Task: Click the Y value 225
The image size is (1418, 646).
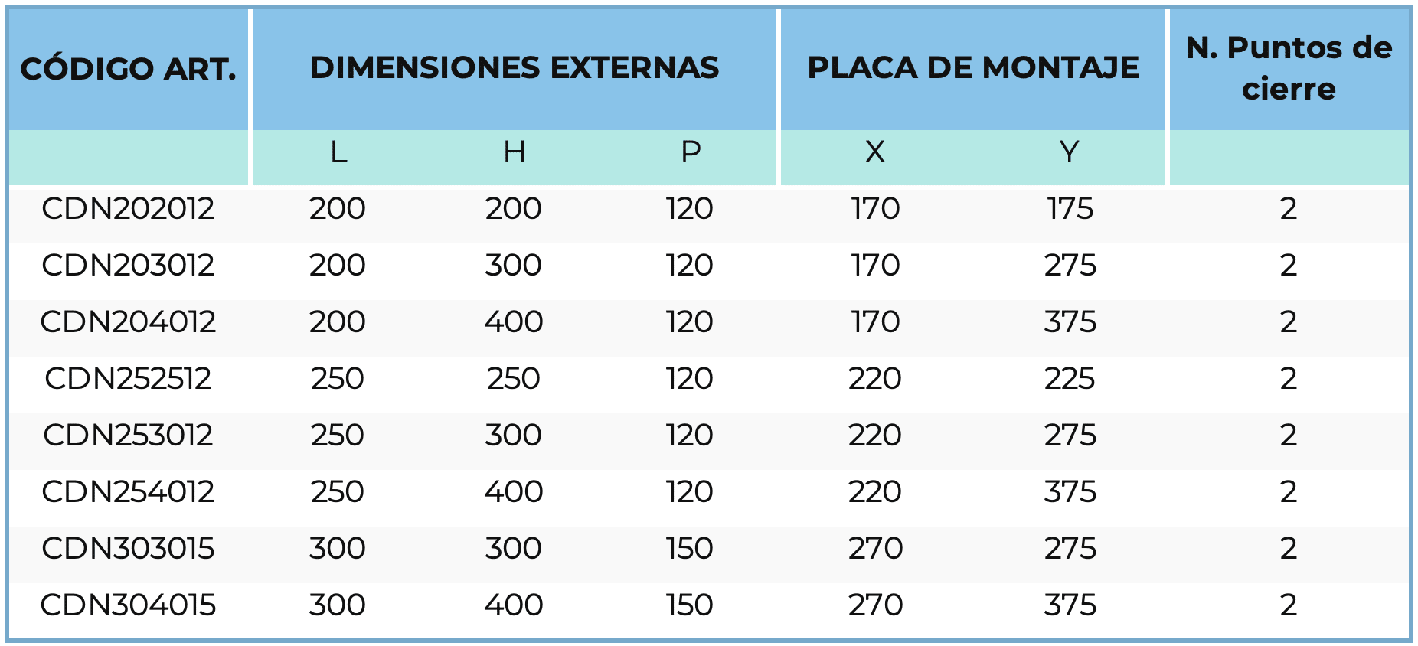Action: pos(1070,379)
